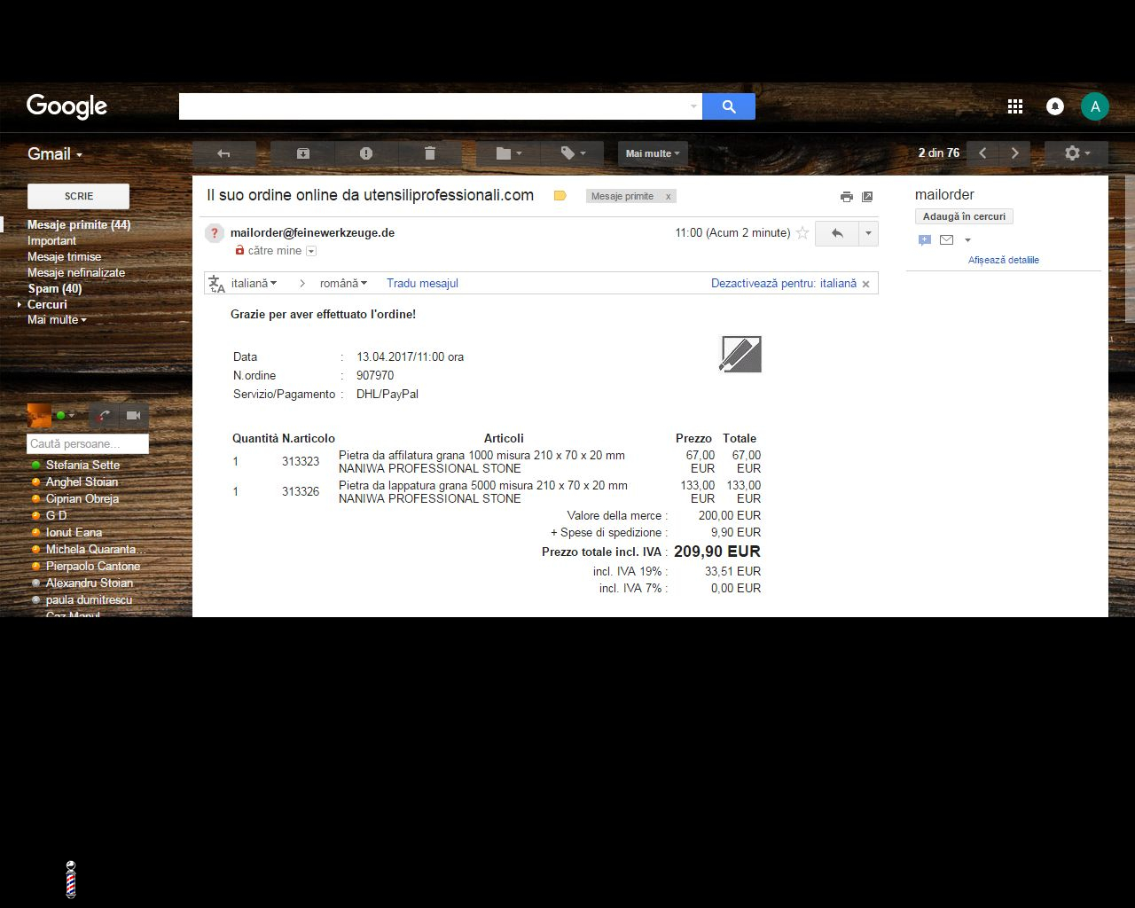Open the Google apps grid
Image resolution: width=1135 pixels, height=908 pixels.
coord(1015,106)
